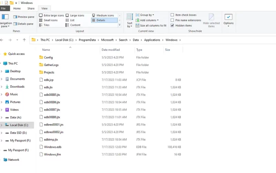Expand chevron after Windows in address bar
This screenshot has width=276, height=173.
tap(180, 40)
